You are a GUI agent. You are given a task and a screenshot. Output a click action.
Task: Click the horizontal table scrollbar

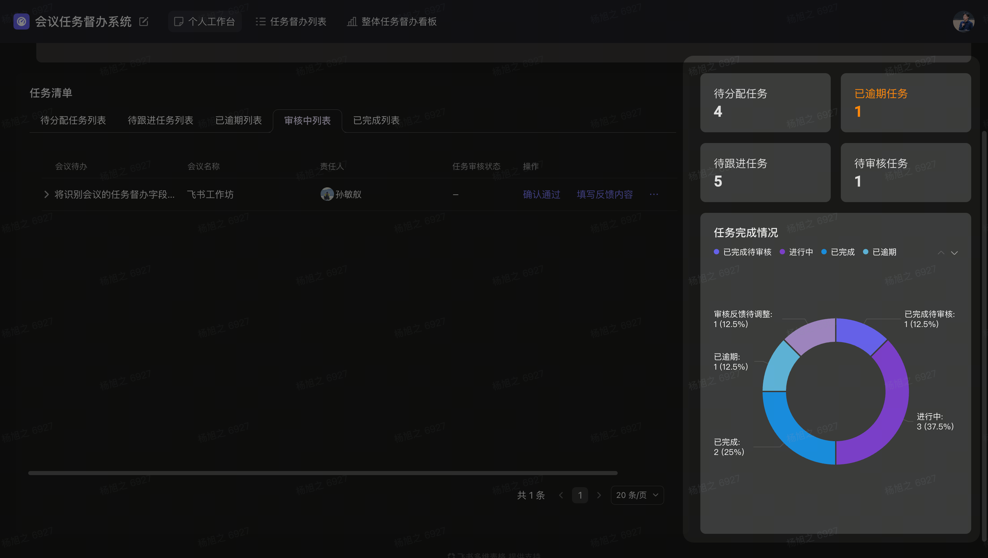(x=322, y=473)
